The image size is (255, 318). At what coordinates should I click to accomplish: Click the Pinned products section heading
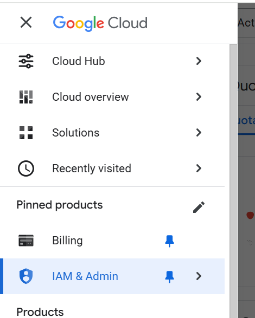coord(60,205)
